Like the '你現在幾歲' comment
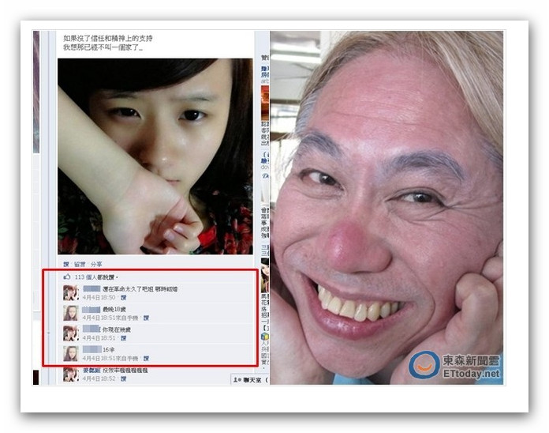The width and height of the screenshot is (549, 433). pos(123,338)
